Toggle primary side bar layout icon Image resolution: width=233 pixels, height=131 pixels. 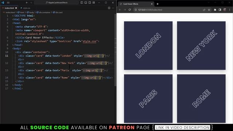click(x=82, y=3)
